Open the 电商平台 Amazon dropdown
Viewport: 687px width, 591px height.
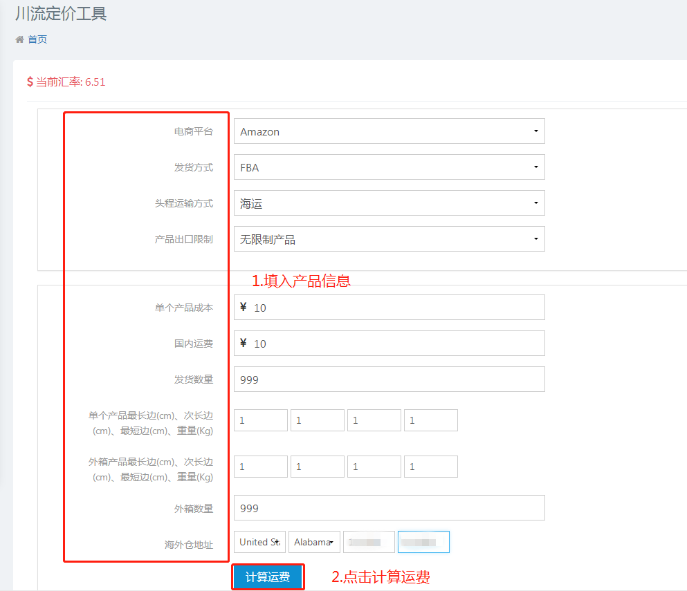(389, 131)
